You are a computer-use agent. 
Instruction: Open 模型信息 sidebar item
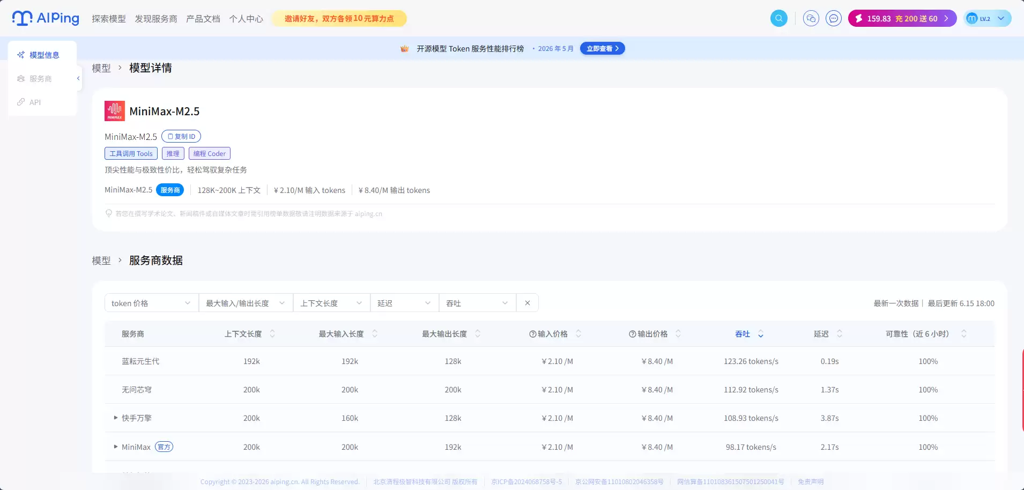click(x=43, y=55)
